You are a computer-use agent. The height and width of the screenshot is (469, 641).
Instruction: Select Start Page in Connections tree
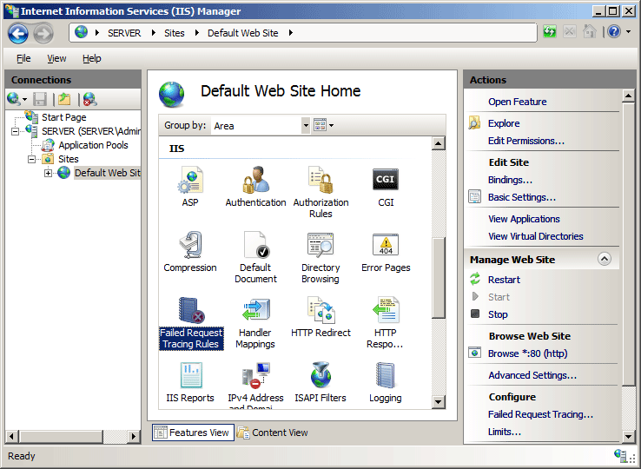63,118
